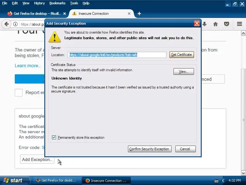
Task: Select Insecure Connection taskbar window button
Action: point(106,180)
